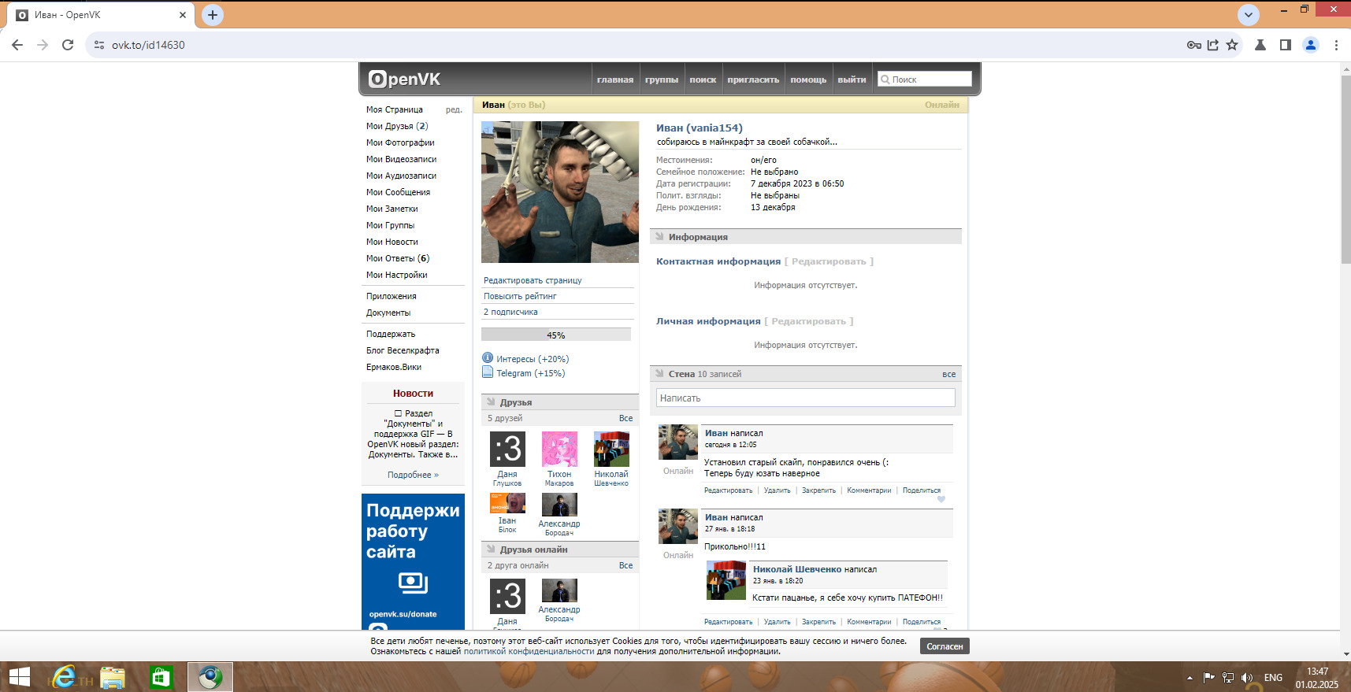
Task: Click the donate banner money icon
Action: [413, 583]
